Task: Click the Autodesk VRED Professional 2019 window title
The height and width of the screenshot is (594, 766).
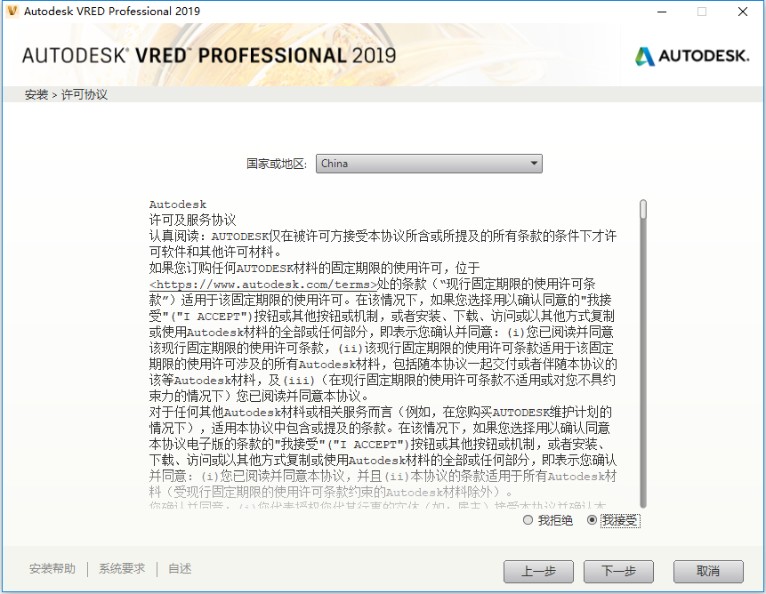Action: [x=112, y=12]
